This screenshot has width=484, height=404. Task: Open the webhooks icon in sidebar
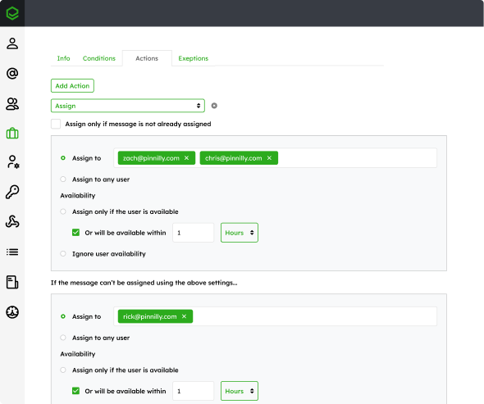click(12, 221)
